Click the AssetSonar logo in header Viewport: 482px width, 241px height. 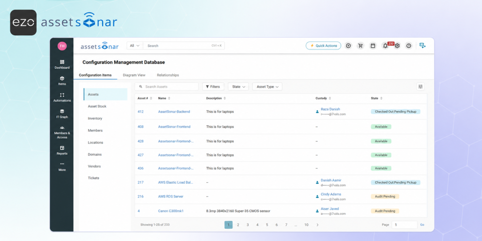[x=100, y=46]
